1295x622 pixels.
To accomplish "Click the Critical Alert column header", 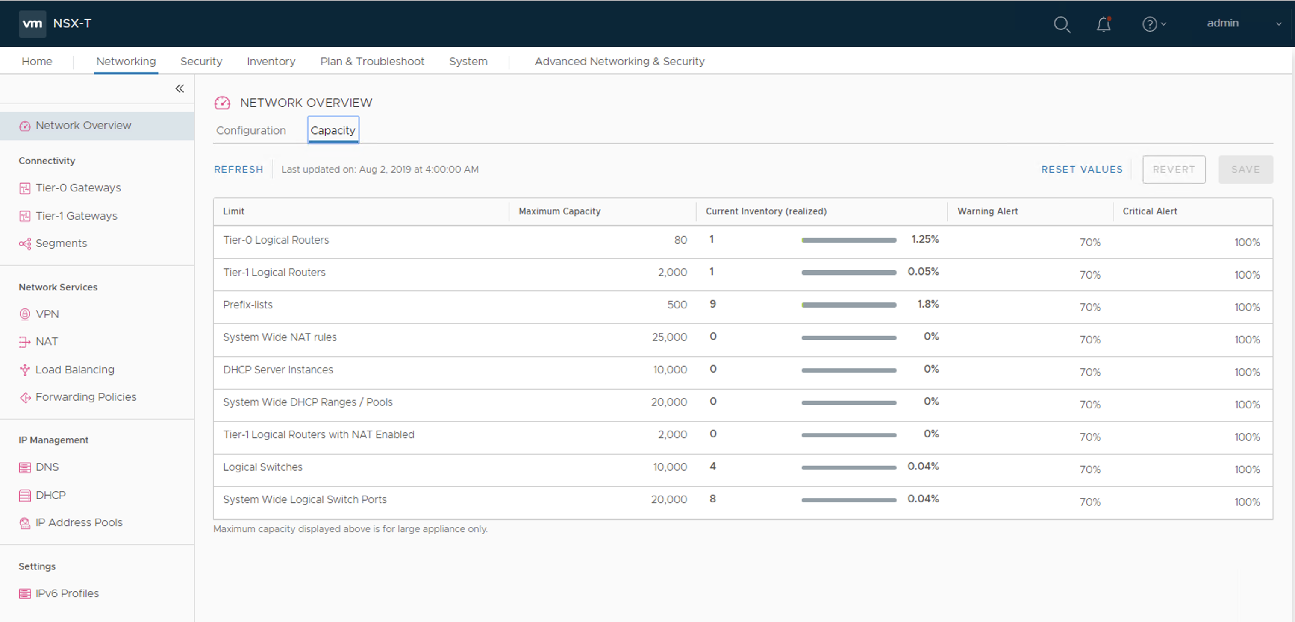I will tap(1150, 211).
